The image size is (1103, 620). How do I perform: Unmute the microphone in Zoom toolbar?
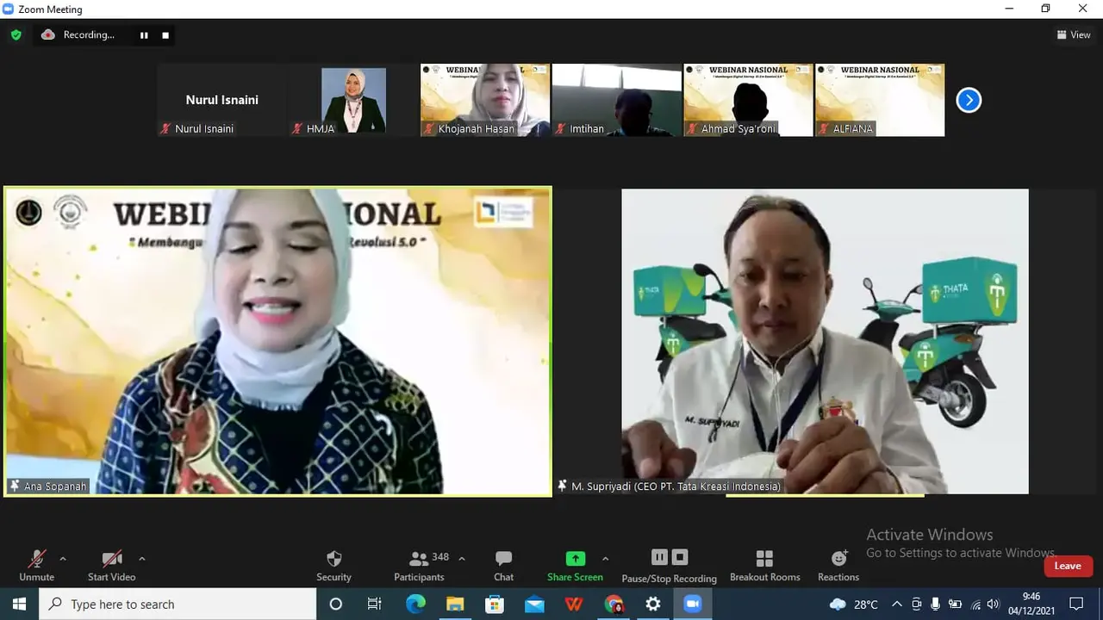click(36, 566)
